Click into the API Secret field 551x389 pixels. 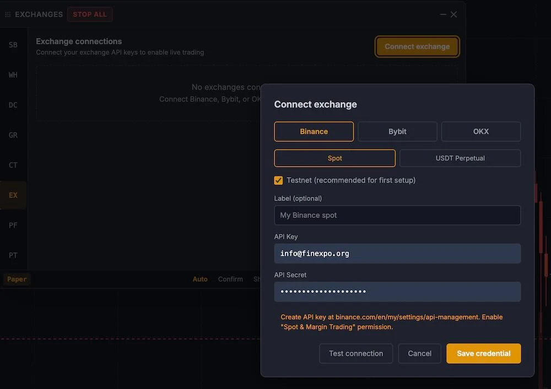click(397, 291)
